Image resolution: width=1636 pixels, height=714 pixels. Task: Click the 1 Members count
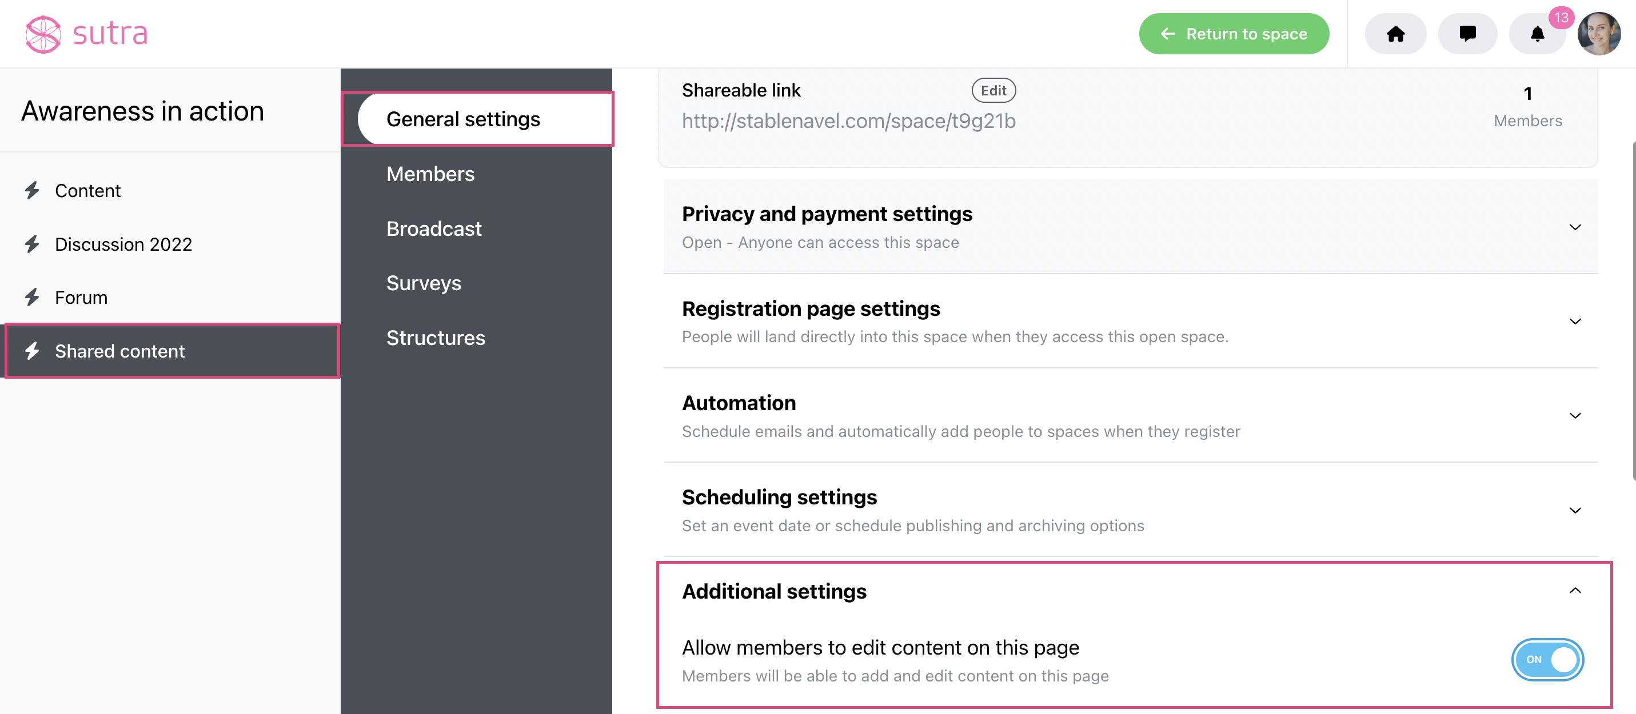1527,106
